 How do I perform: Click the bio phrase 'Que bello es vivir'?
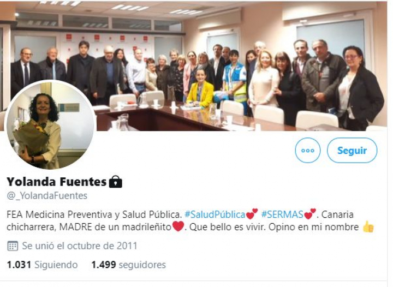click(x=227, y=227)
